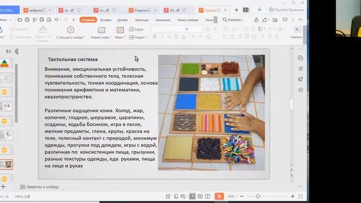Toggle Strikethrough formatting
Screen dimensions: 361x203
pos(177,37)
